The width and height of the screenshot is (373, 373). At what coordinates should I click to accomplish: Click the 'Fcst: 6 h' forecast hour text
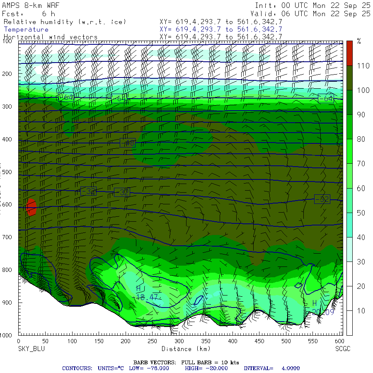pos(29,14)
